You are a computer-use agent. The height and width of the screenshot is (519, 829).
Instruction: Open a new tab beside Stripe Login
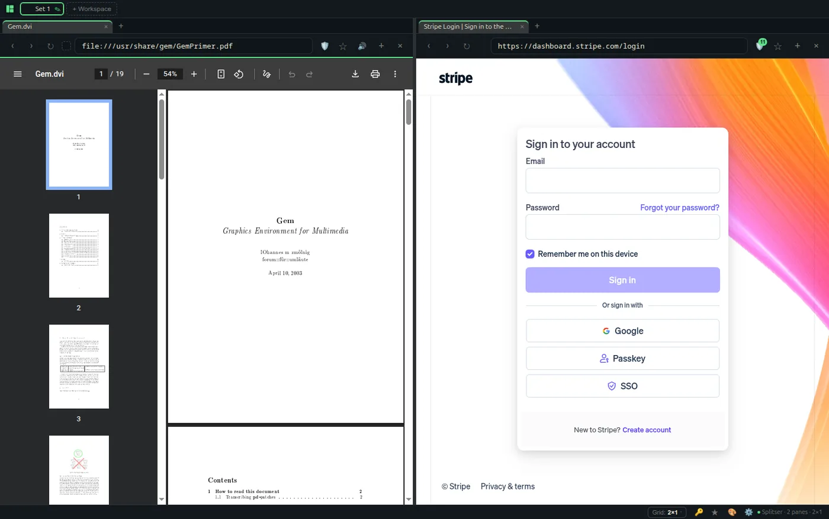tap(537, 26)
